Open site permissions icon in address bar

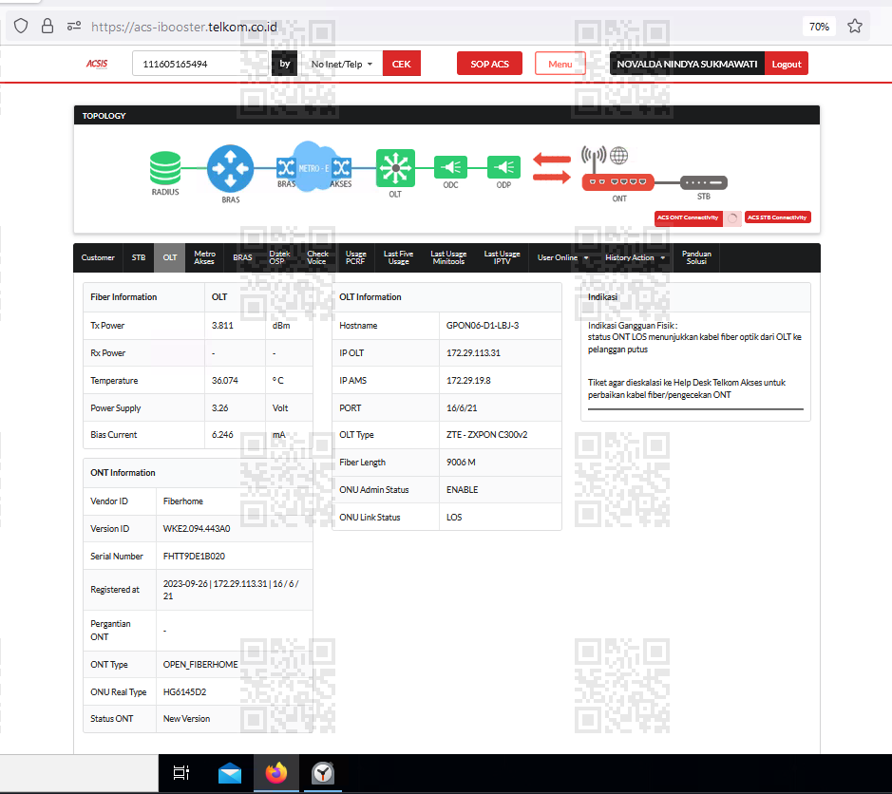74,27
